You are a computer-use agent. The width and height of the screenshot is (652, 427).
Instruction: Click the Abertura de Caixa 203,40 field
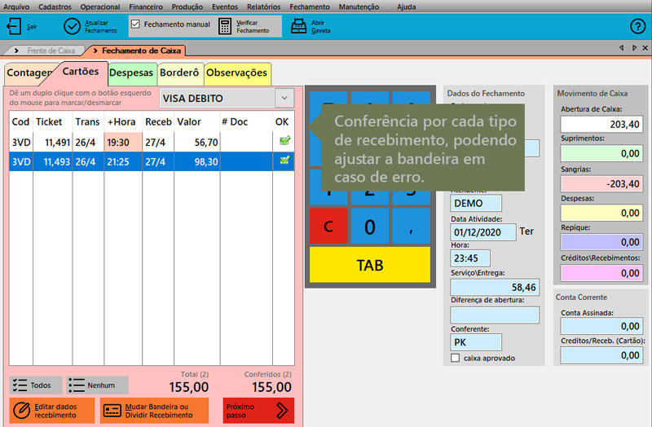coord(601,124)
